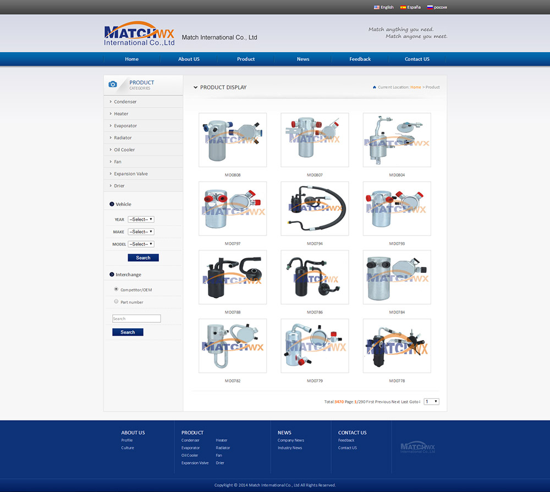Open the YEAR dropdown
This screenshot has width=550, height=492.
[x=141, y=220]
